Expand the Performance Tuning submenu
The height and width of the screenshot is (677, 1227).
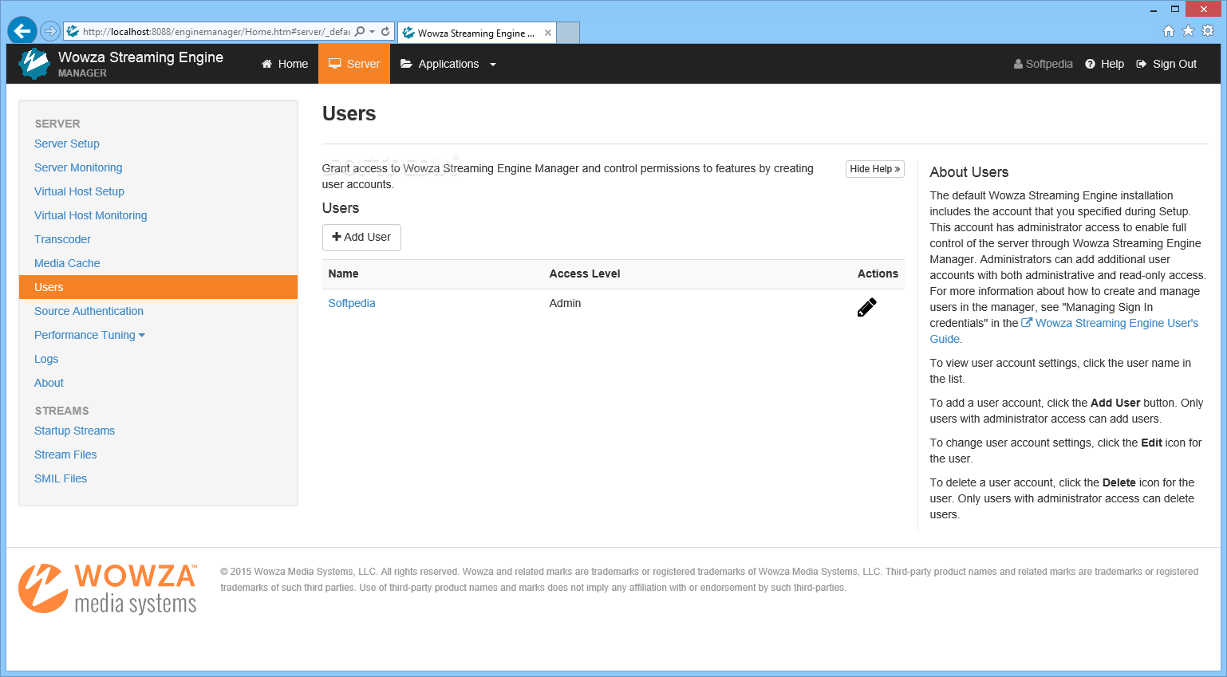coord(89,335)
